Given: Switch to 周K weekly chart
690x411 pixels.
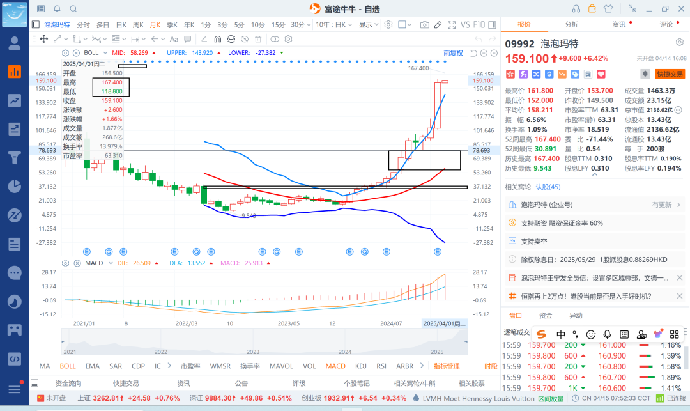Looking at the screenshot, I should [138, 25].
